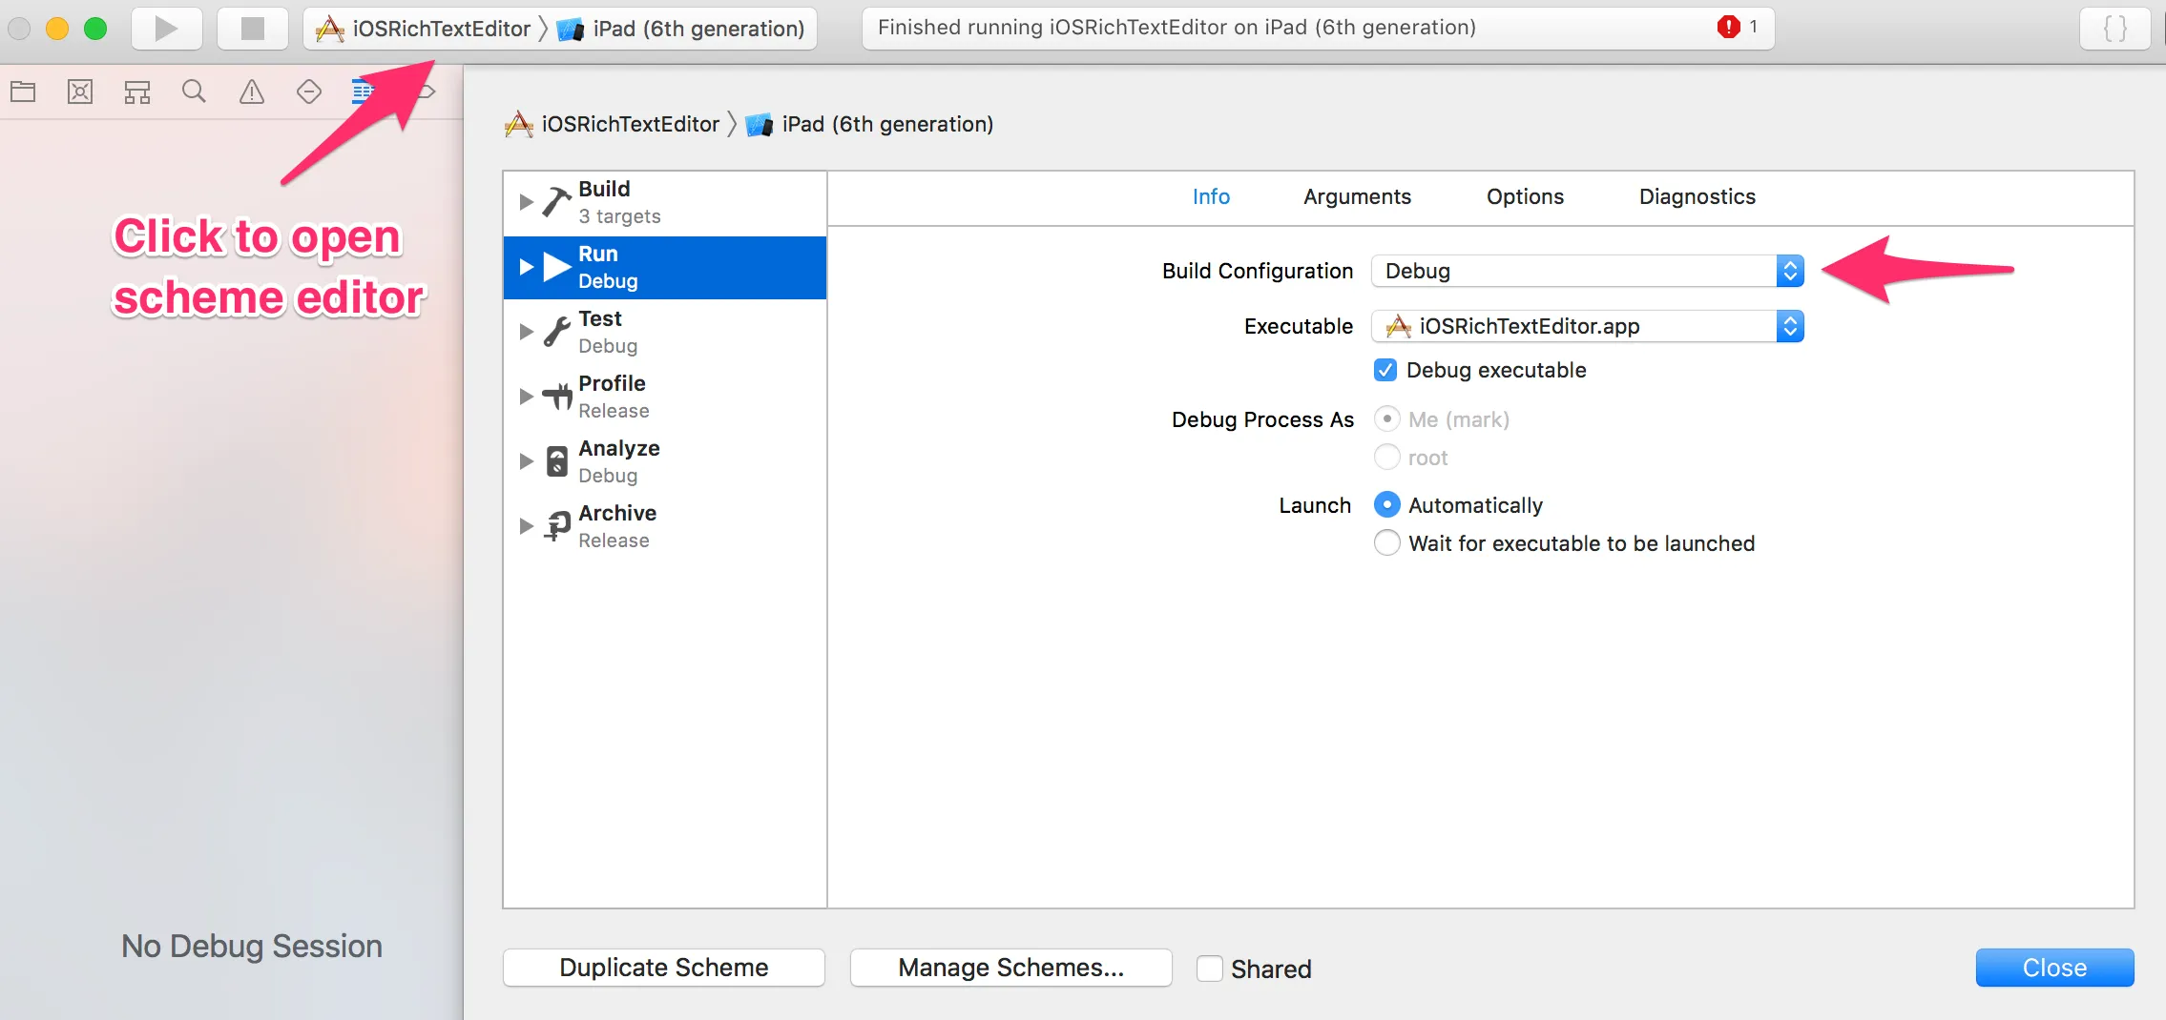Click the iOSRichTextEditor scheme in toolbar
This screenshot has width=2166, height=1020.
(x=424, y=29)
